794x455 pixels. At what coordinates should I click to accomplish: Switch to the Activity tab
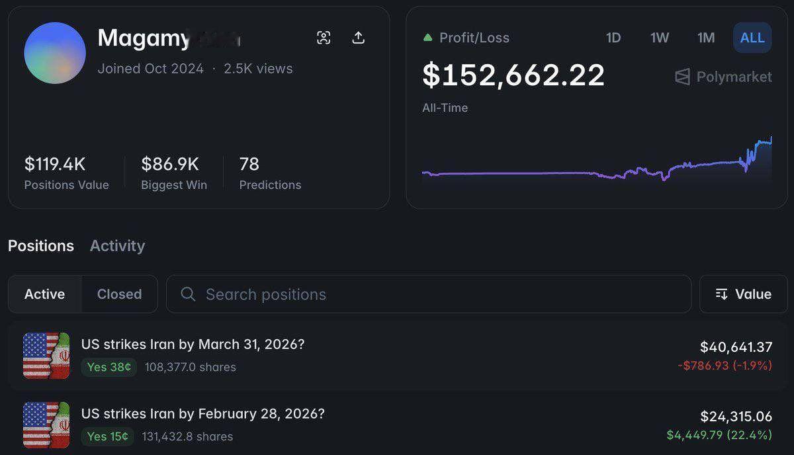click(117, 246)
